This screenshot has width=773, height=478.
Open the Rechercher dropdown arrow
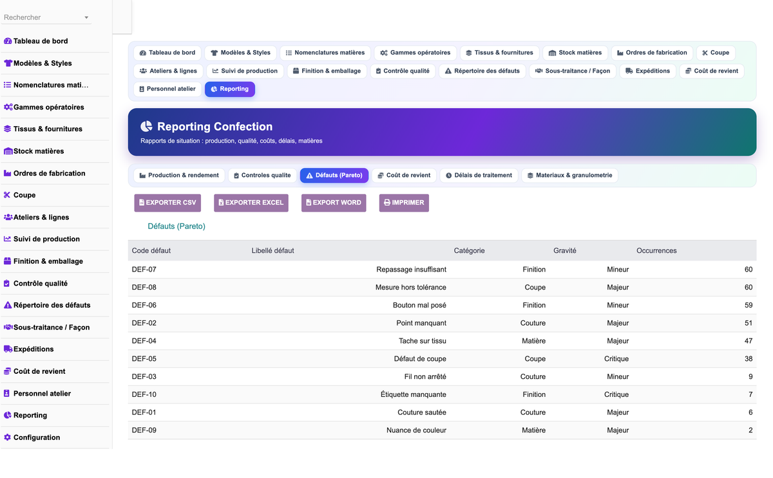pos(86,17)
